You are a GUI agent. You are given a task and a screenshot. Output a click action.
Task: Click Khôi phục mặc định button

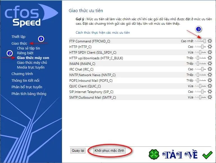(x=109, y=150)
